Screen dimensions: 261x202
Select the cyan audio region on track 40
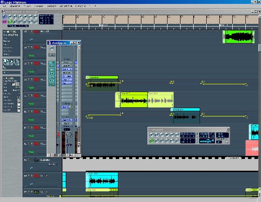(x=185, y=116)
